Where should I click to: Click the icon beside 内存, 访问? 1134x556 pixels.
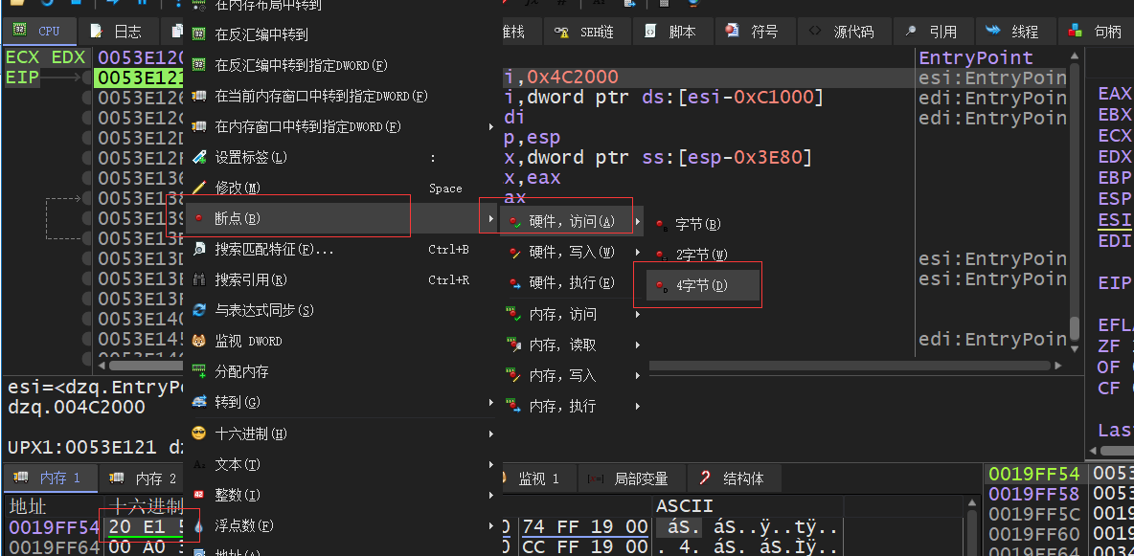pos(514,315)
